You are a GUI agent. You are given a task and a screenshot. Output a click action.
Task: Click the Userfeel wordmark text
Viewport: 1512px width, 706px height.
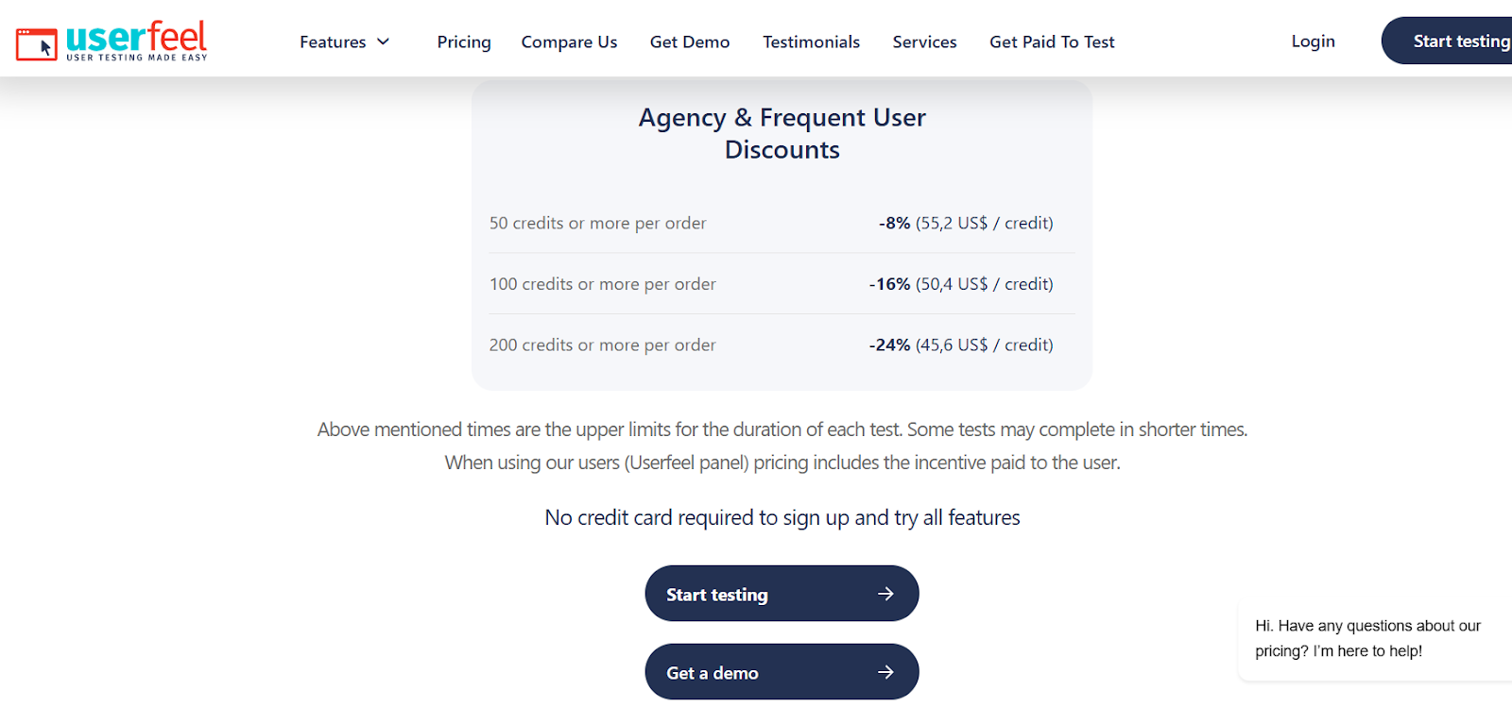coord(136,38)
